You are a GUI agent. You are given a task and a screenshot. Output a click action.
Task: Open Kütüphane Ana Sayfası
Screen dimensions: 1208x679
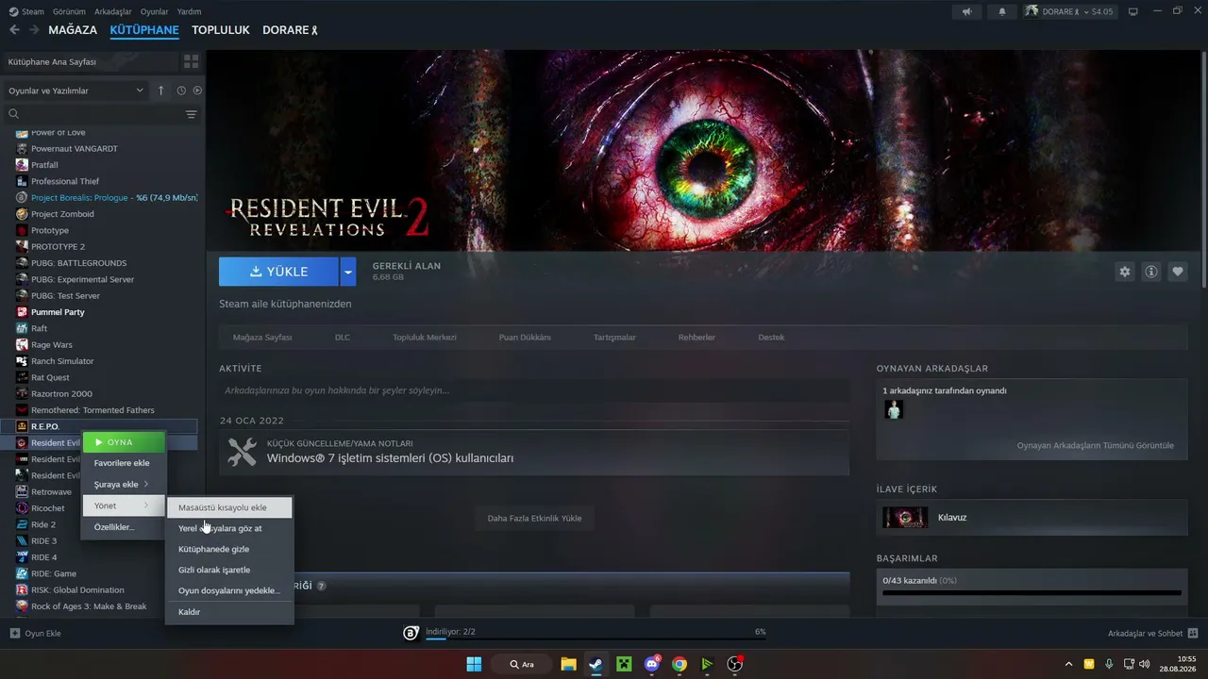[x=90, y=61]
